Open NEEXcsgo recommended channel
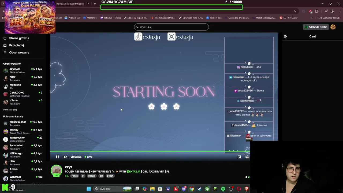343x193 pixels. pos(23,155)
